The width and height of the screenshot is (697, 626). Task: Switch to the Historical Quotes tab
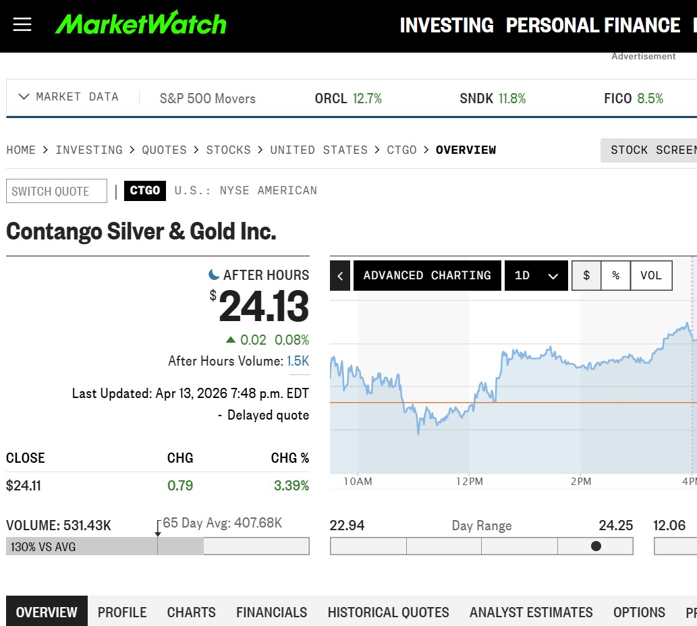(388, 613)
